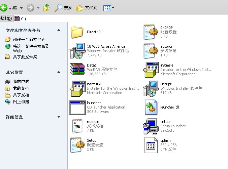This screenshot has width=228, height=169.
Task: Click the Views grid icon
Action: point(107,8)
